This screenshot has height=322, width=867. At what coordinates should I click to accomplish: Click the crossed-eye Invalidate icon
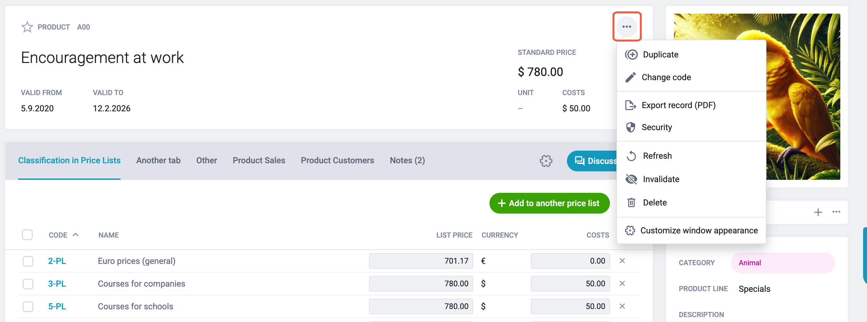(631, 179)
